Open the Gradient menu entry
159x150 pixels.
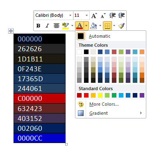tap(111, 113)
